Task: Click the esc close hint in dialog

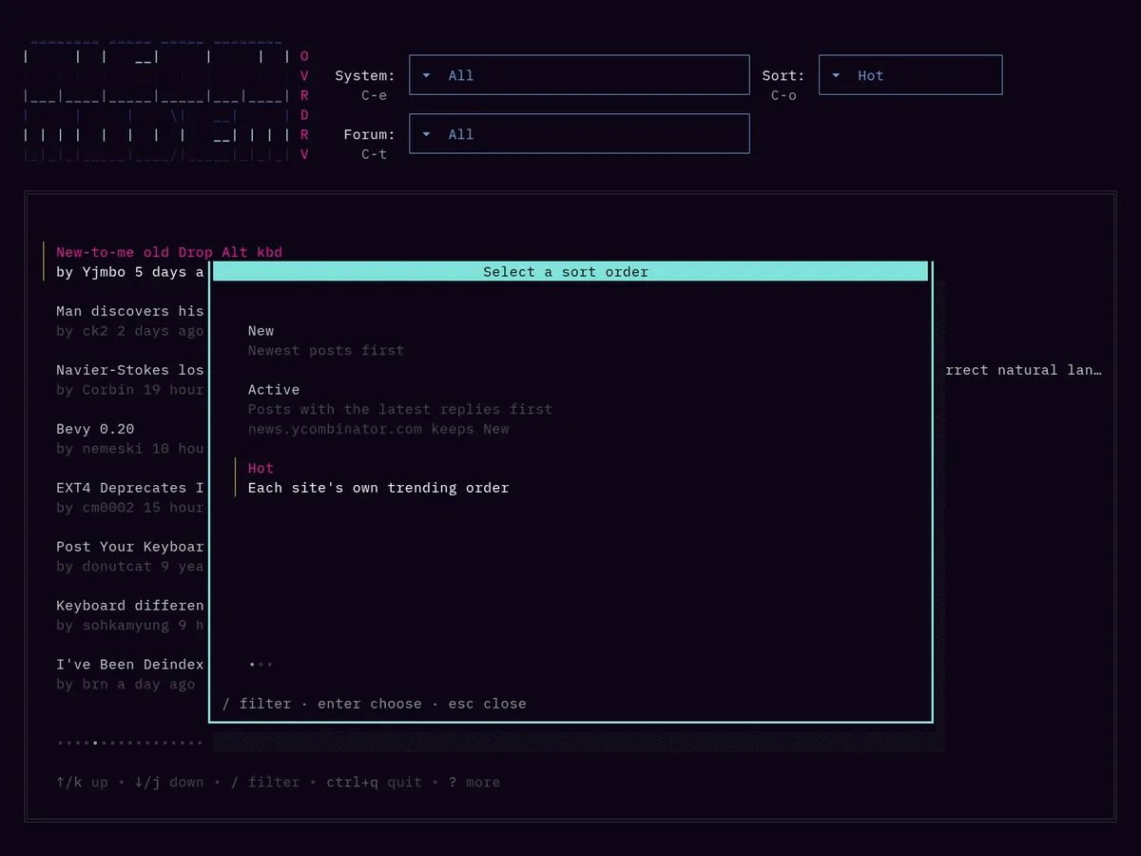Action: click(487, 704)
